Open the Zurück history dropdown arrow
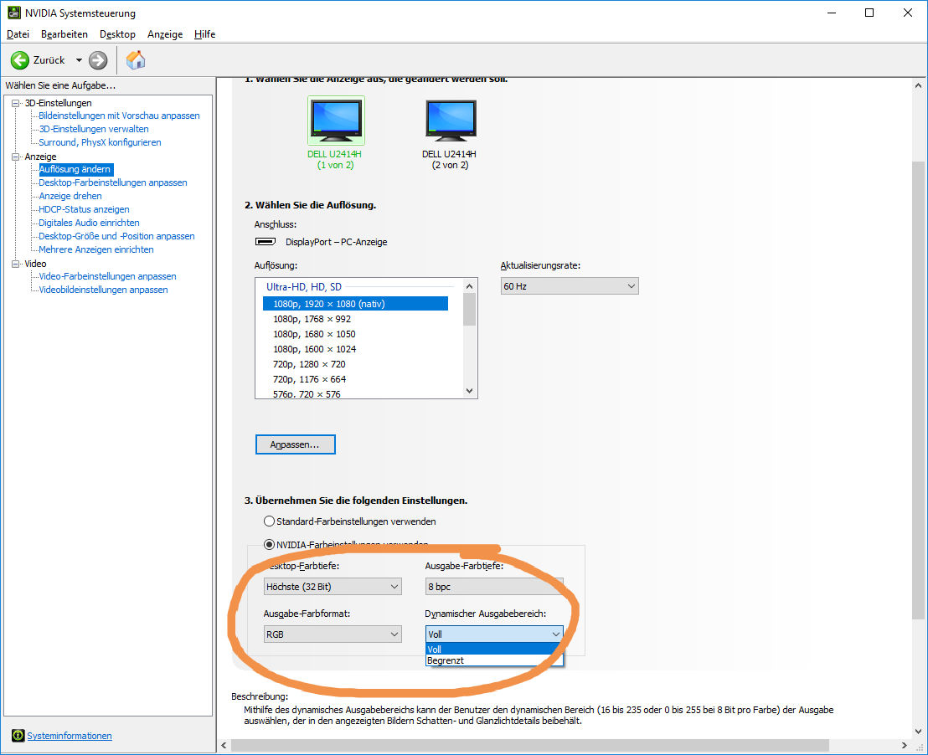 (x=79, y=60)
